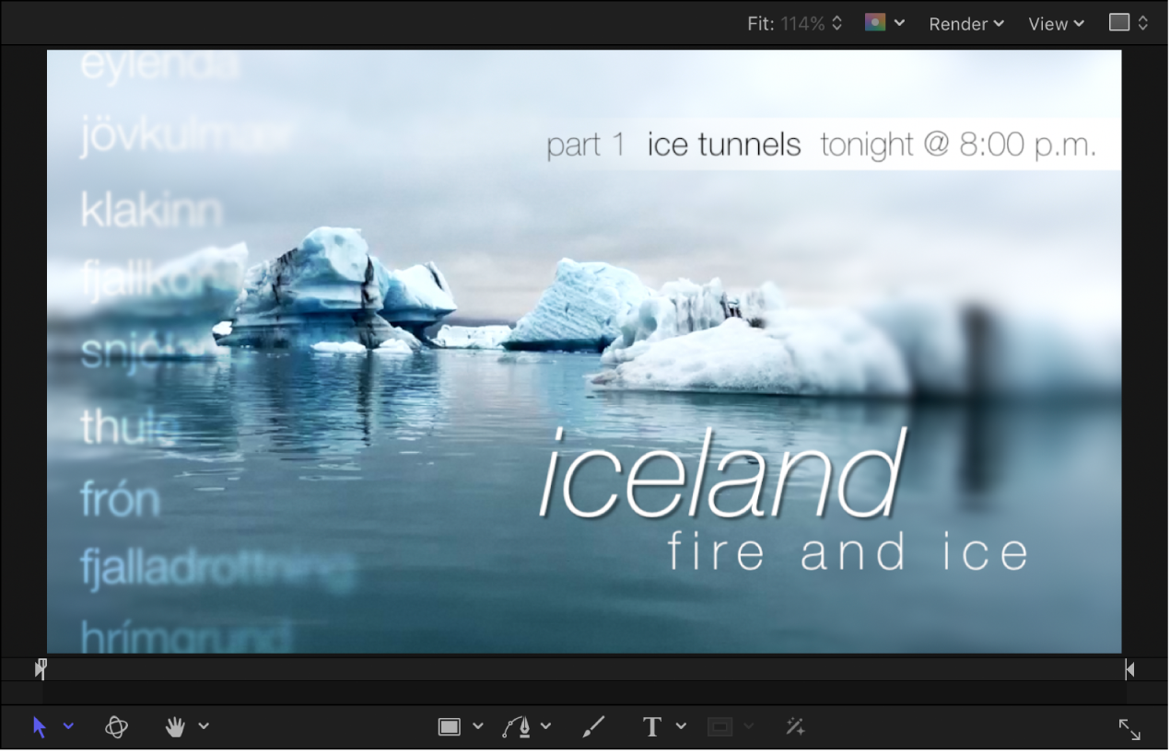The image size is (1170, 753).
Task: Activate the Text tool
Action: pos(651,726)
